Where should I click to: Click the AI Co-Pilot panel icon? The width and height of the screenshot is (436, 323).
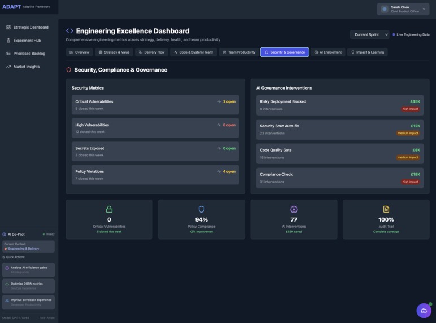pyautogui.click(x=4, y=234)
